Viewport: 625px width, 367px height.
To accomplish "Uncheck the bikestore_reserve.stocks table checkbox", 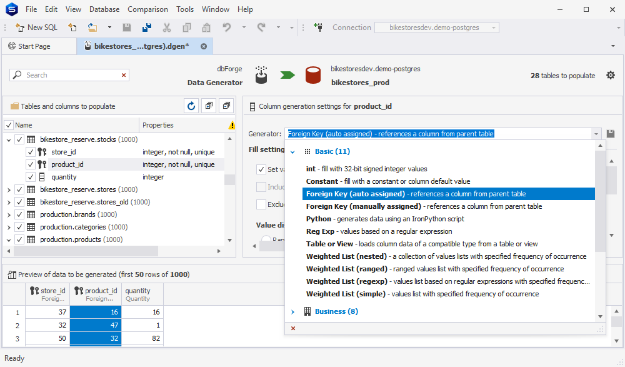I will pyautogui.click(x=19, y=139).
